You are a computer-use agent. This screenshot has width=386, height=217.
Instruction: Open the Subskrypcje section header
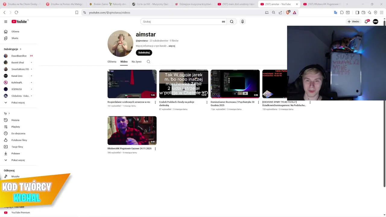[12, 49]
